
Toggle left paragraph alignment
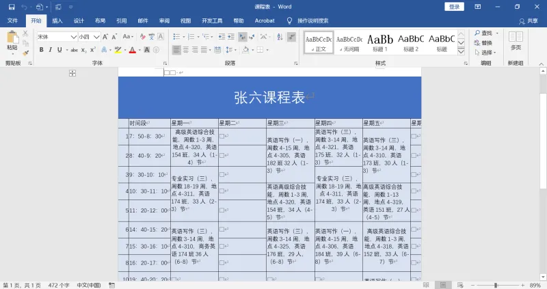point(176,50)
